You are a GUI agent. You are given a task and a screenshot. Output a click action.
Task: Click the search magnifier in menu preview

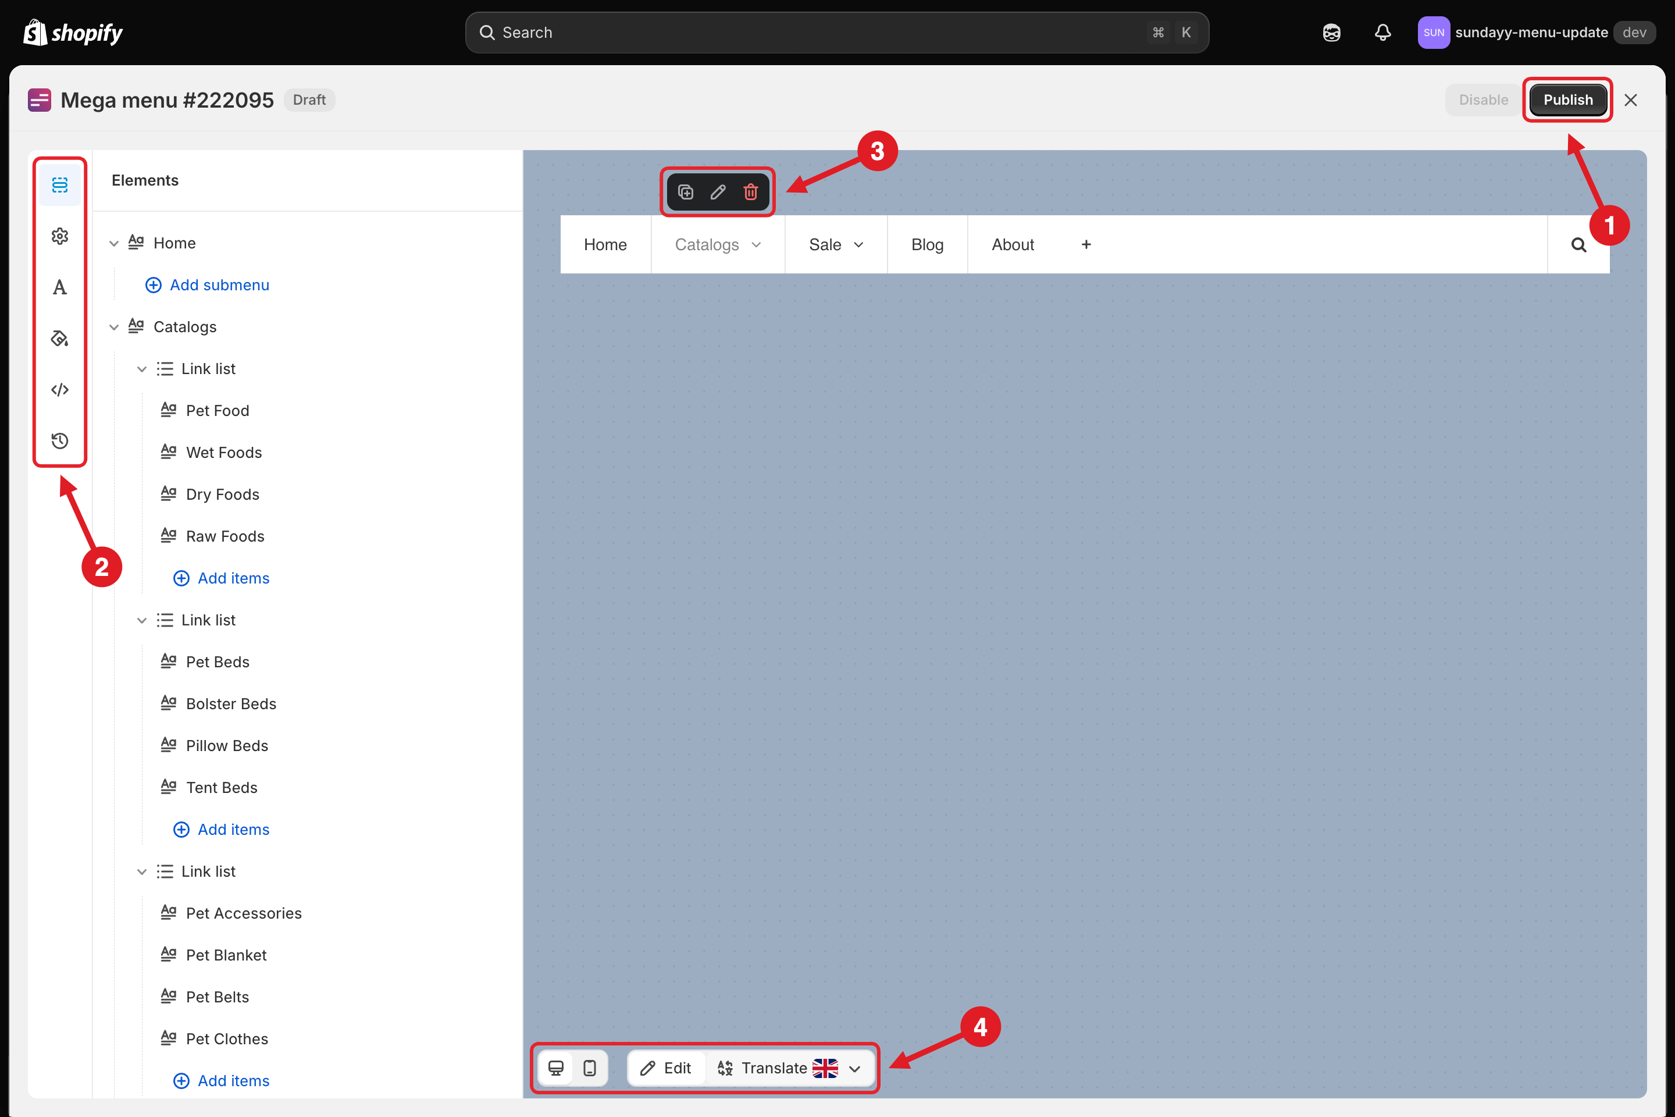point(1579,244)
